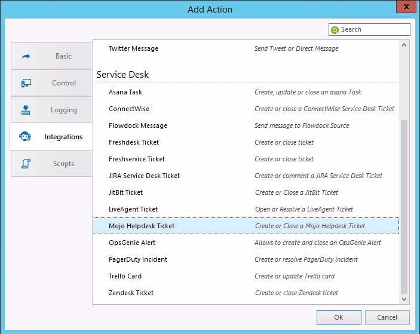Click the Logging tab download icon

click(x=26, y=110)
